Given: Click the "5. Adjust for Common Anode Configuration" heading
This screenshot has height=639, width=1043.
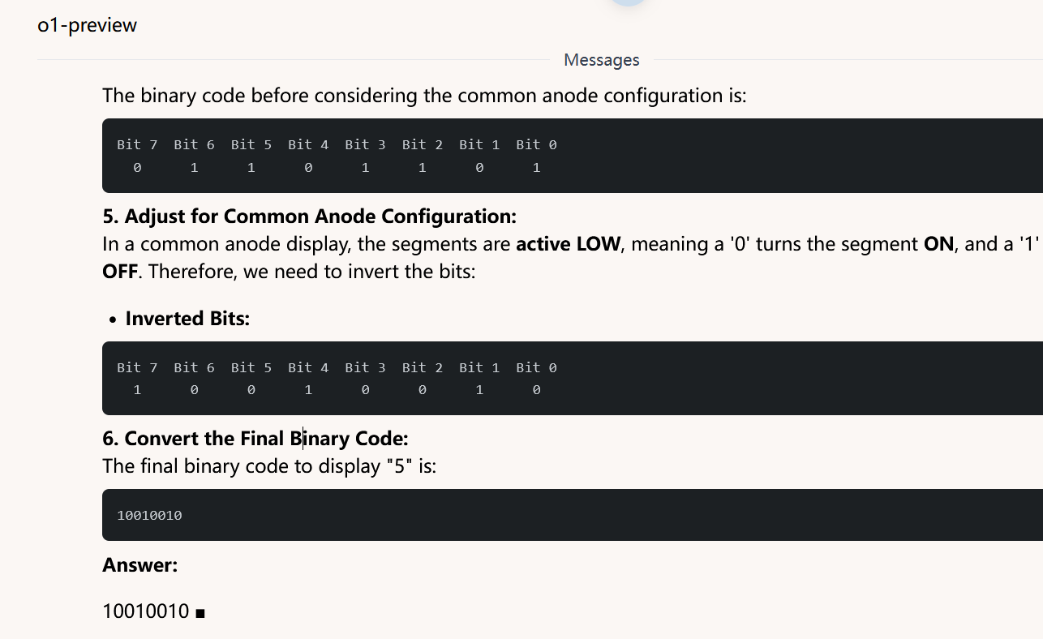Looking at the screenshot, I should [x=310, y=217].
